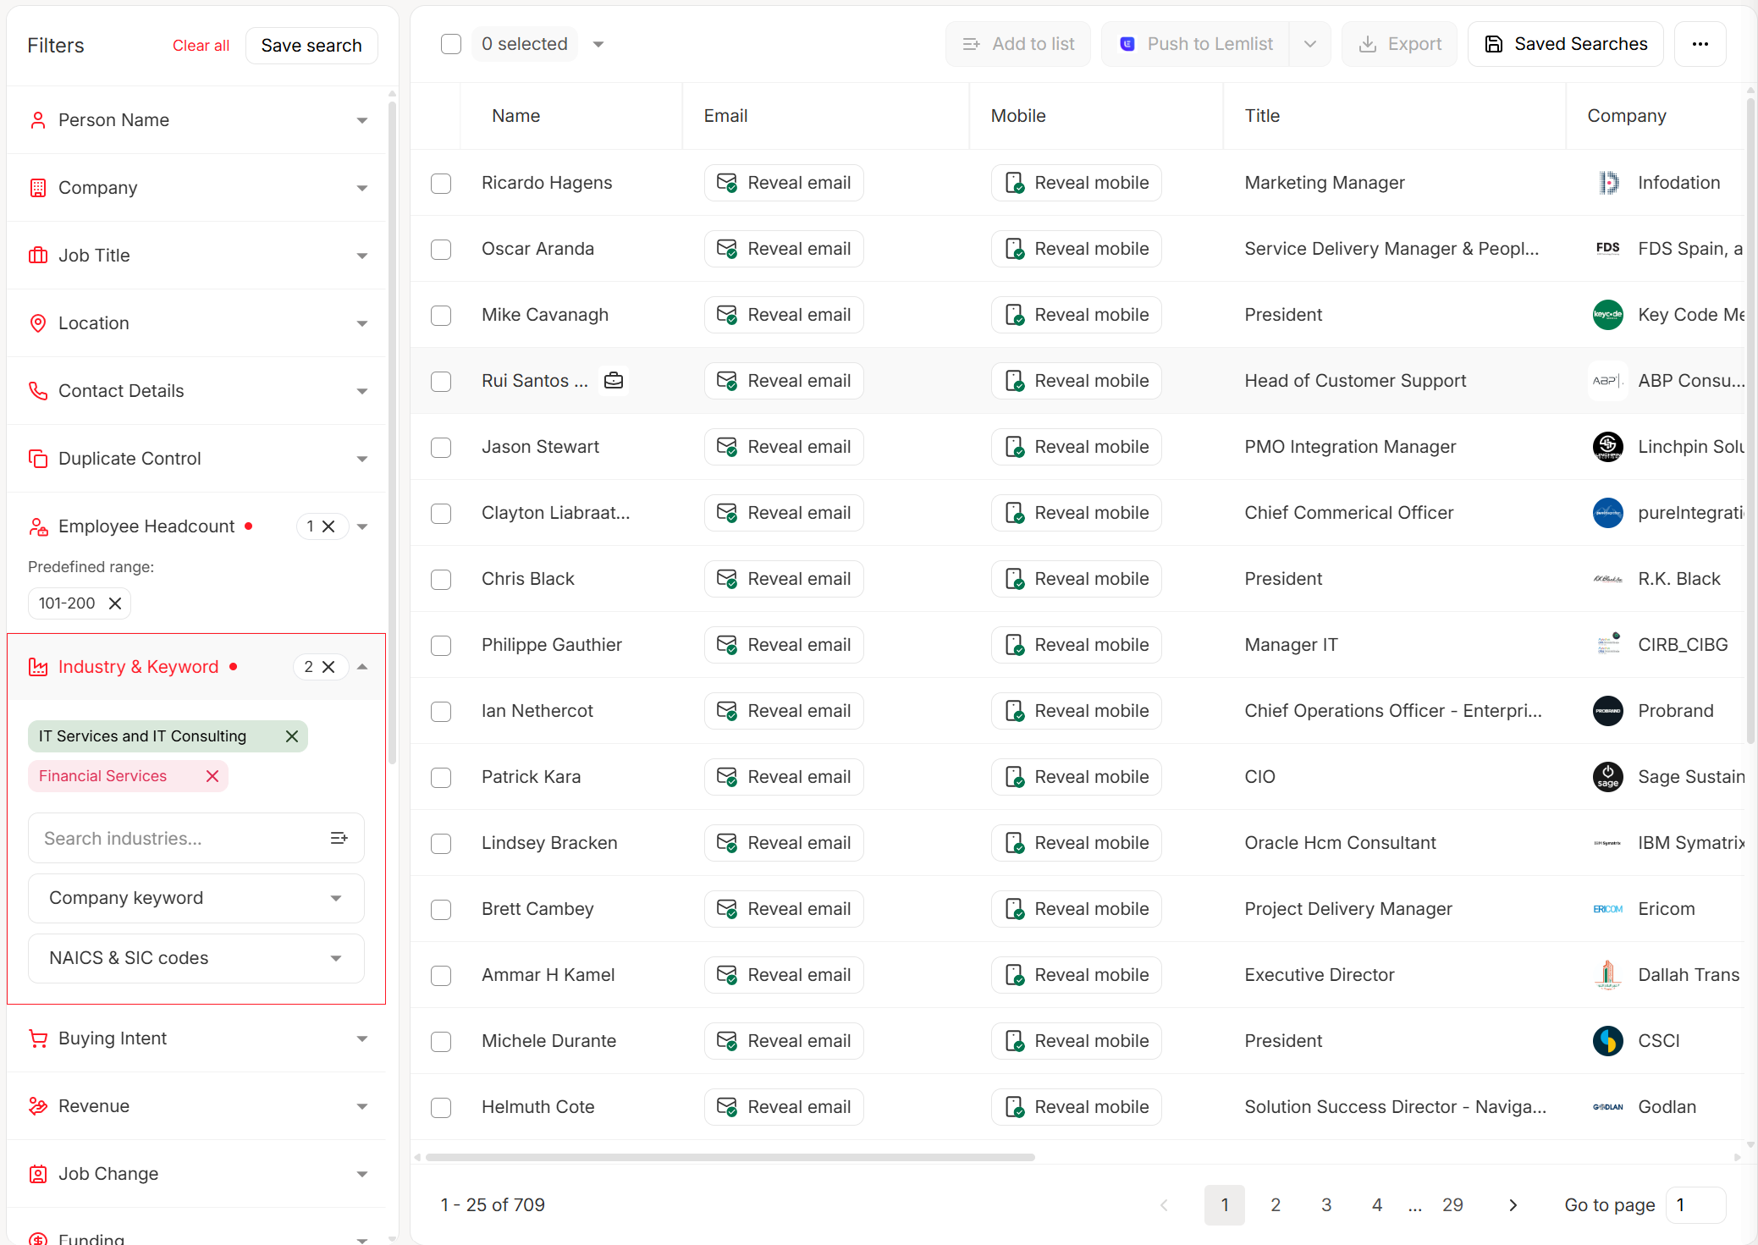1758x1245 pixels.
Task: Tick the checkbox for Chris Black
Action: (x=441, y=580)
